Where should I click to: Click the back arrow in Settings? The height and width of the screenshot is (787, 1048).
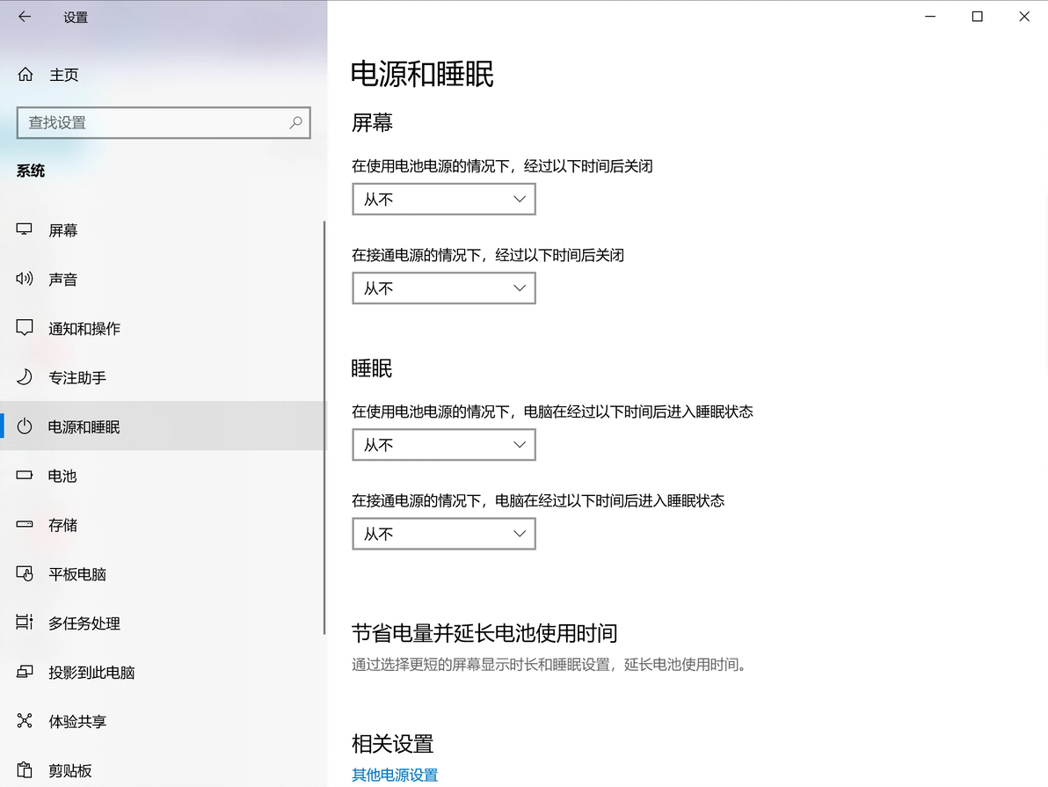tap(25, 17)
